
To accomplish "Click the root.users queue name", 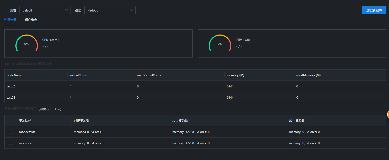I will coord(26,143).
